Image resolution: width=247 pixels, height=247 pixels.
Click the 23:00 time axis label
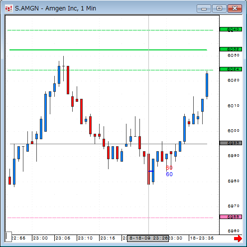point(40,238)
